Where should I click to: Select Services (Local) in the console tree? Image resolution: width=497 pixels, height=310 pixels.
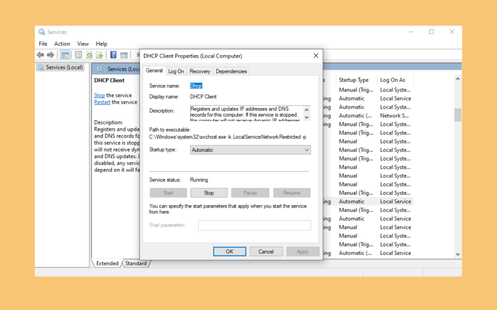click(x=60, y=68)
